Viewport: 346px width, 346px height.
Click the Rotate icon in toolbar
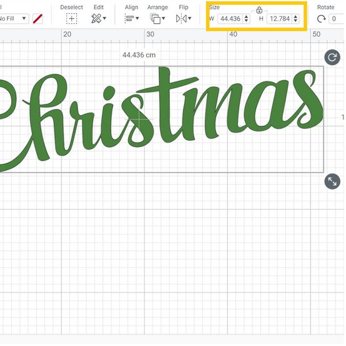point(321,19)
